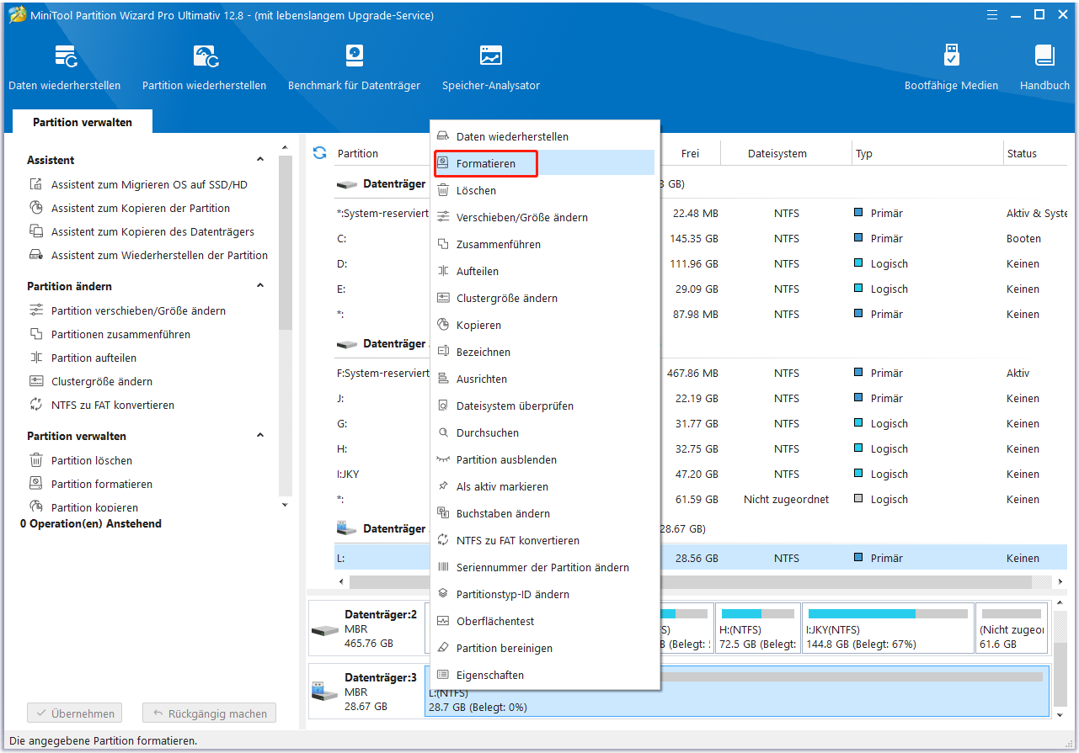This screenshot has height=753, width=1079.
Task: Click the I:JKY(NTFS) block in disk map
Action: click(x=888, y=628)
